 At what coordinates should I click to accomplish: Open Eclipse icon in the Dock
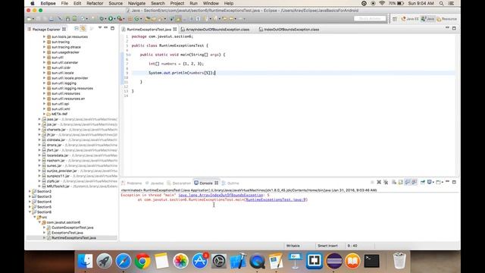coord(333,261)
